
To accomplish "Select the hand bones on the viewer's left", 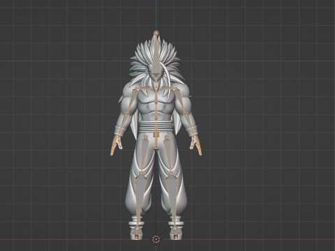I will [x=116, y=146].
